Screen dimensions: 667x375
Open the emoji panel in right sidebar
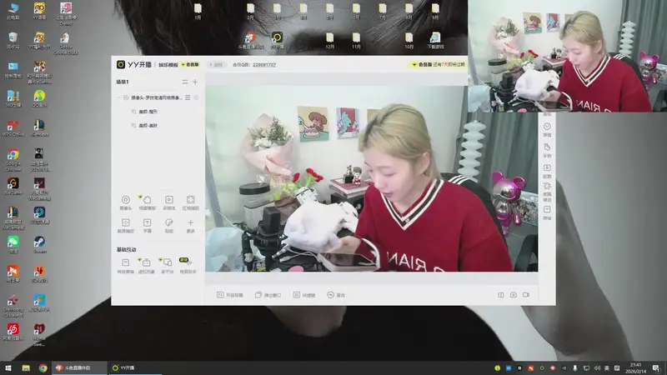coord(547,126)
